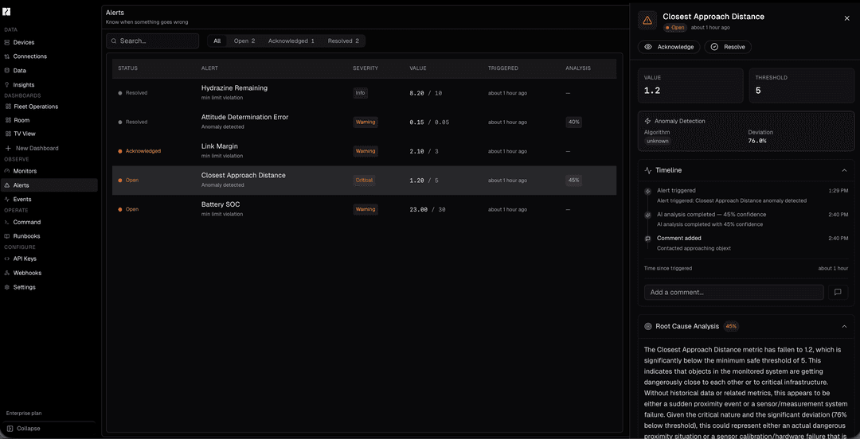Acknowledge the Closest Approach Distance alert

(x=669, y=47)
